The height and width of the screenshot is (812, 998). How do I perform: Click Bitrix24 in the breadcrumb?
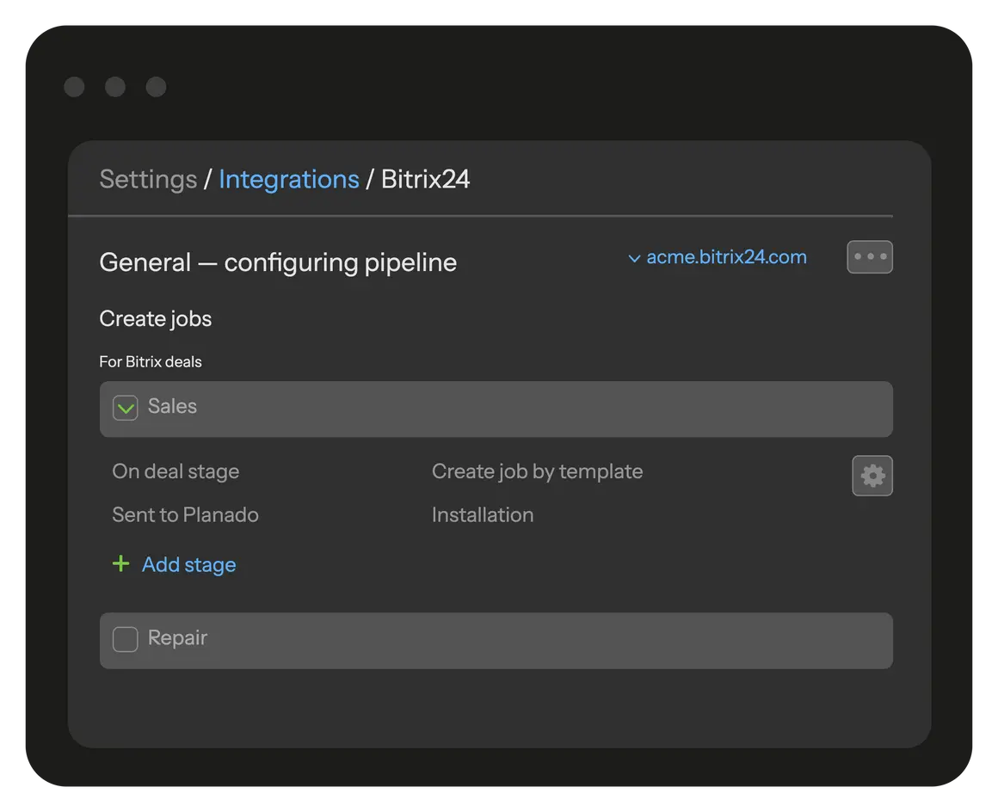pyautogui.click(x=425, y=179)
